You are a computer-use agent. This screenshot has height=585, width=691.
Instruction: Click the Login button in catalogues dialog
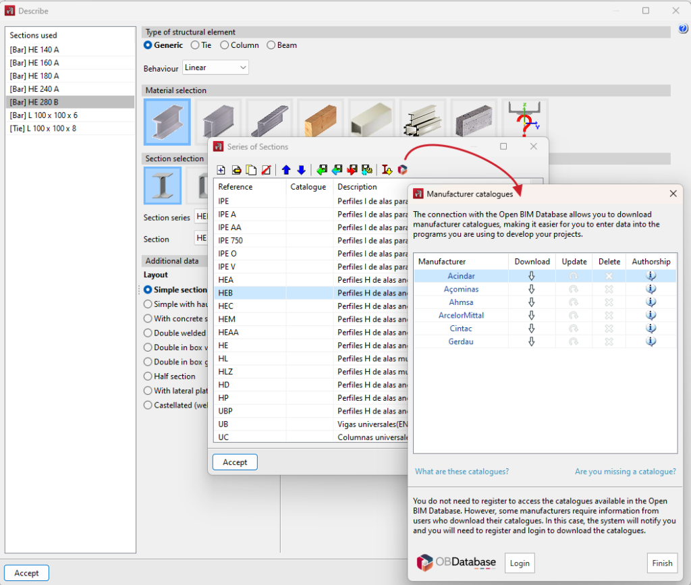(x=520, y=563)
